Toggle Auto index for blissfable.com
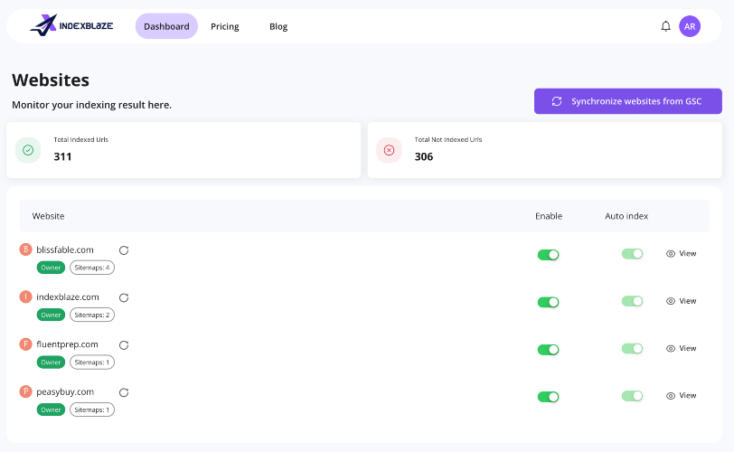734x452 pixels. point(633,254)
